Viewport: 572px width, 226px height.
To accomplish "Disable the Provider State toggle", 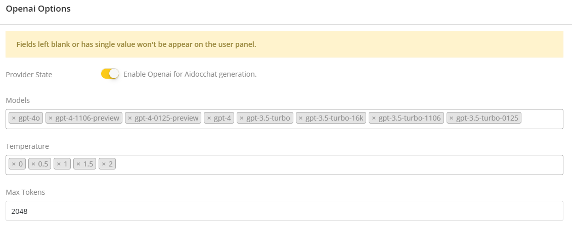I will click(110, 74).
